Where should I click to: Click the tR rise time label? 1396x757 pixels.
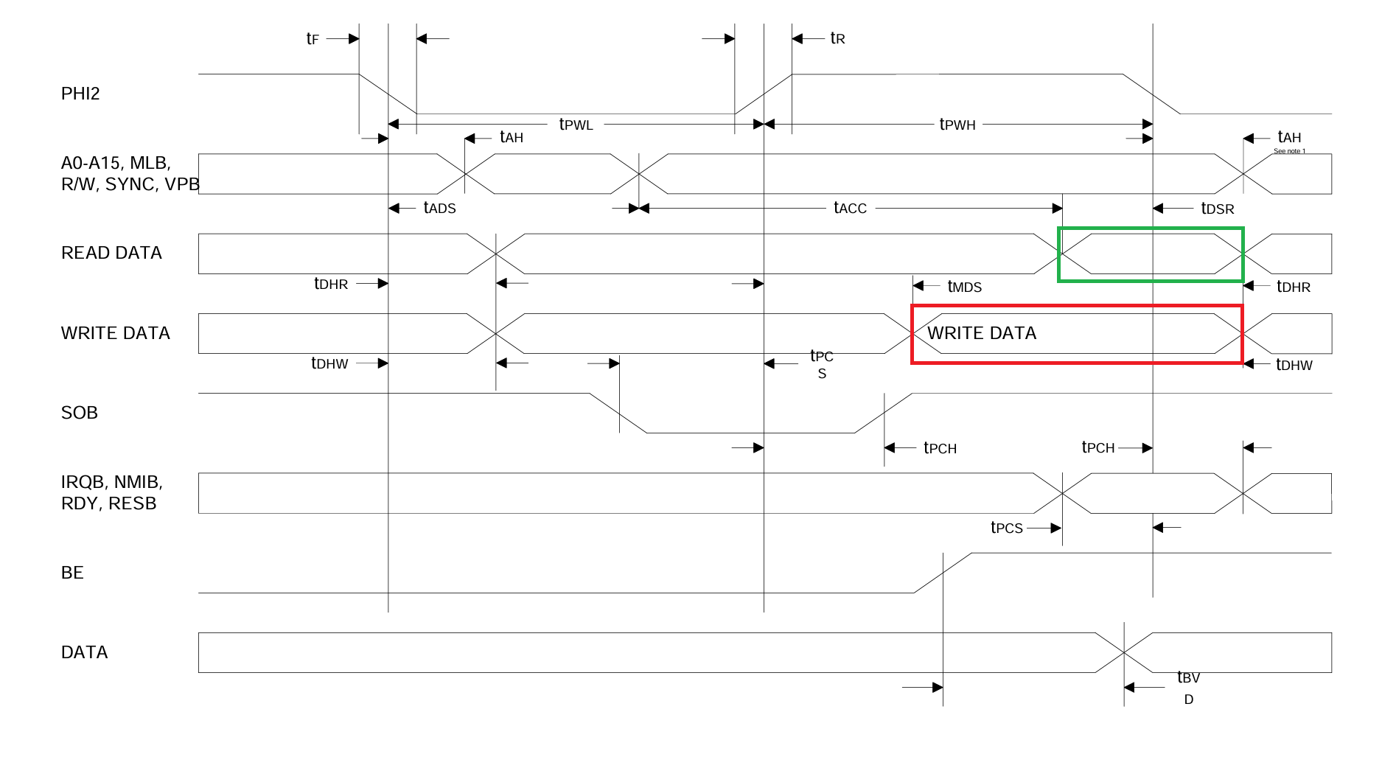coord(837,38)
